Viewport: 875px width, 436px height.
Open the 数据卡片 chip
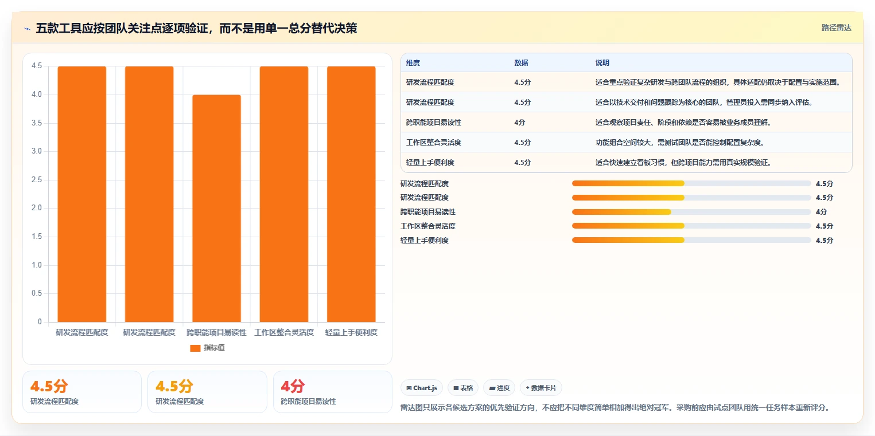541,388
